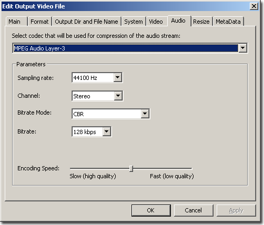This screenshot has width=264, height=225.
Task: Click the Encoding Speed label
Action: click(x=38, y=168)
